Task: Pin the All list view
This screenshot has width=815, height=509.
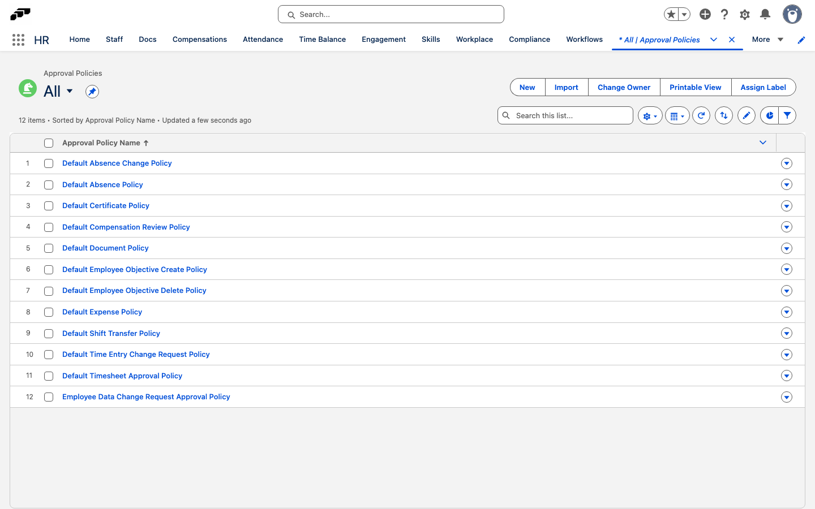Action: click(x=92, y=92)
